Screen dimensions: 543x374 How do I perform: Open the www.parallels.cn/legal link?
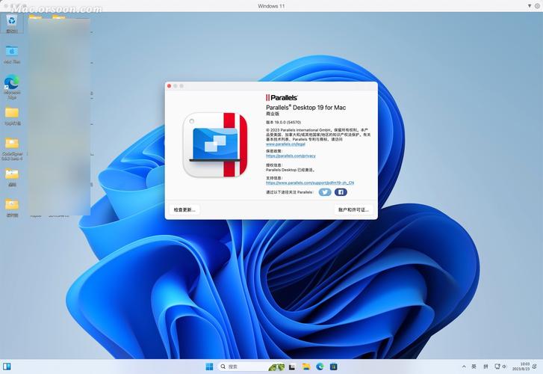[285, 144]
